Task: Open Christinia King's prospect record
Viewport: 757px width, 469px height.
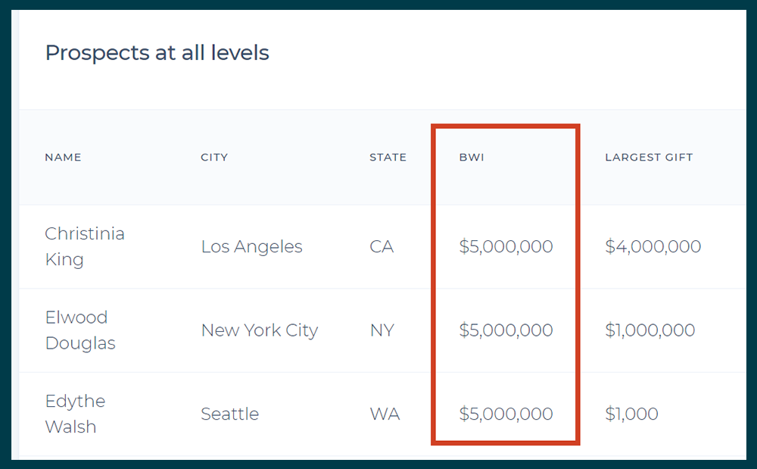Action: point(85,246)
